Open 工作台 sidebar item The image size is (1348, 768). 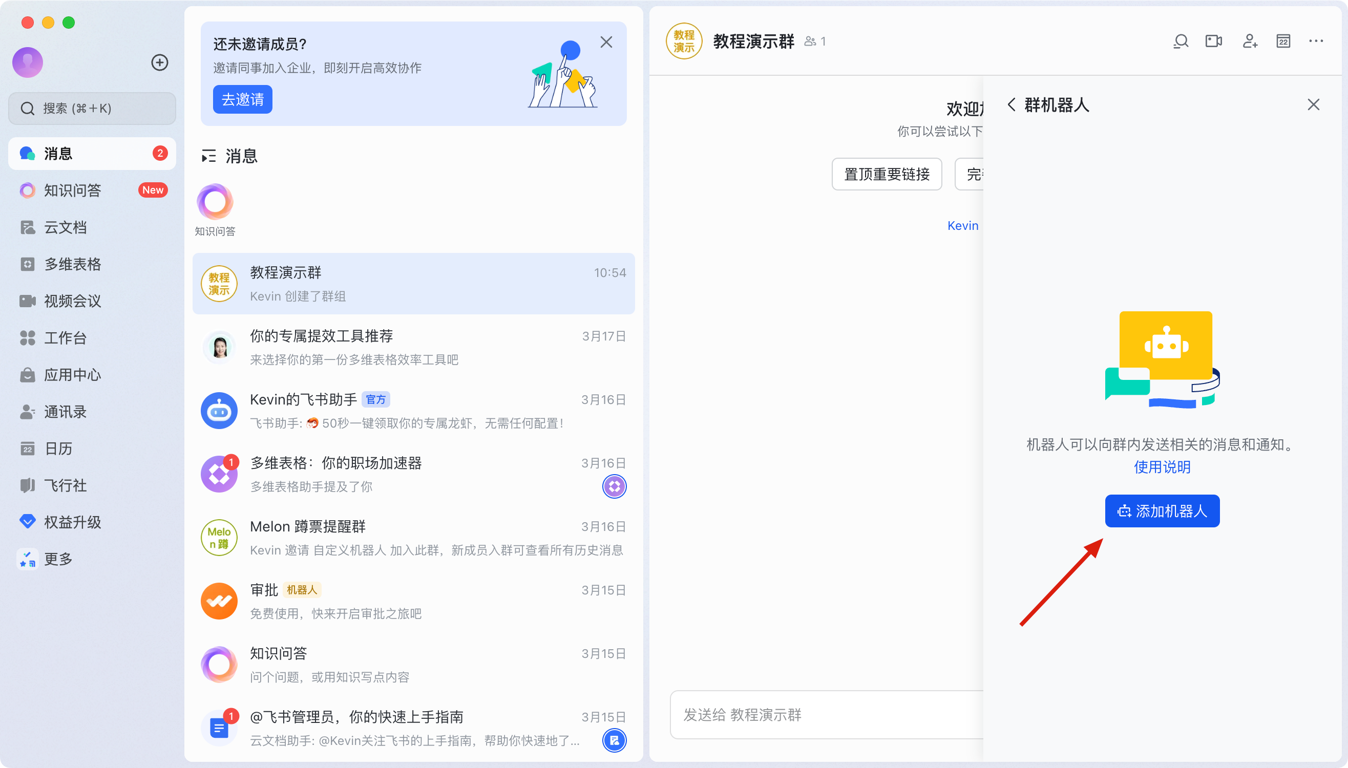92,338
